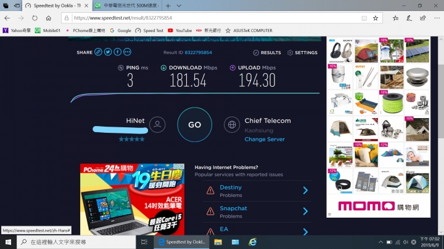Screen dimensions: 444x249
Task: Go back in browser history
Action: click(x=7, y=18)
